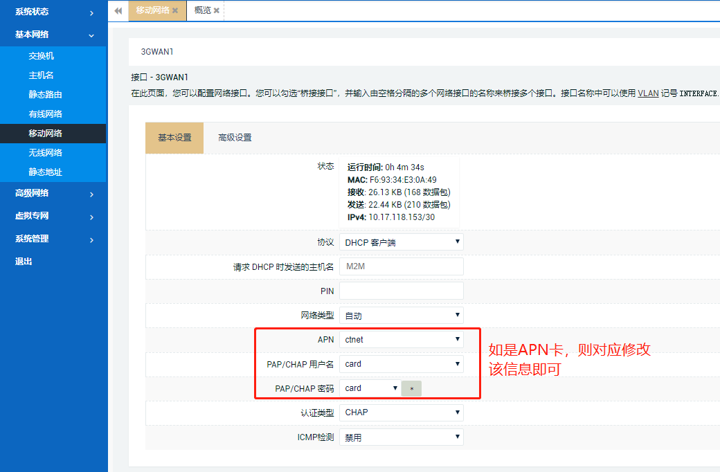The height and width of the screenshot is (472, 720).
Task: Open the 协议 dropdown showing DHCP 客户端
Action: [x=401, y=242]
